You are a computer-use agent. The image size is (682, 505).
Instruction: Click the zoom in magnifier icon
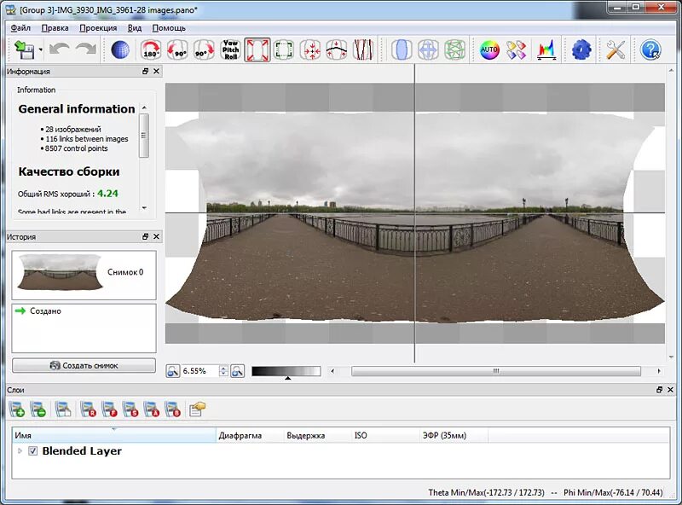pyautogui.click(x=238, y=371)
